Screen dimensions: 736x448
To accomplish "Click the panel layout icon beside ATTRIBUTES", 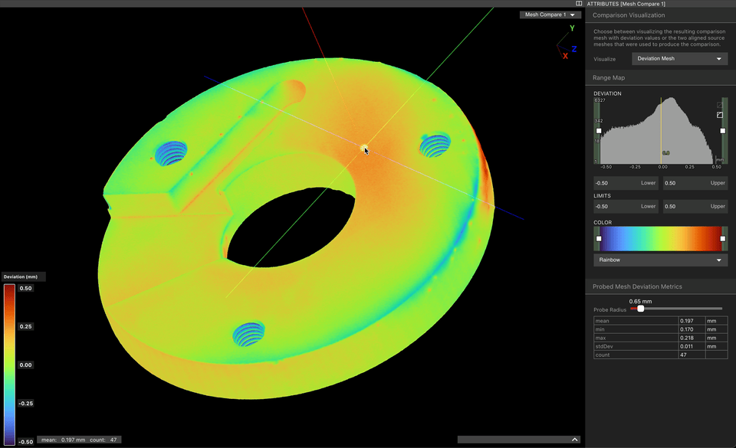I will pos(579,3).
